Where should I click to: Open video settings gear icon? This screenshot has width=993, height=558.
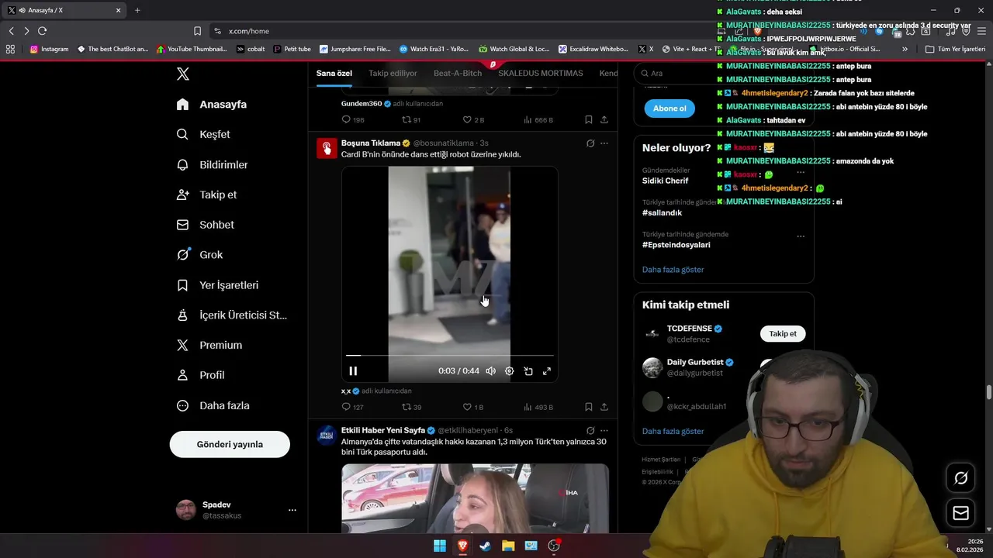pyautogui.click(x=509, y=371)
